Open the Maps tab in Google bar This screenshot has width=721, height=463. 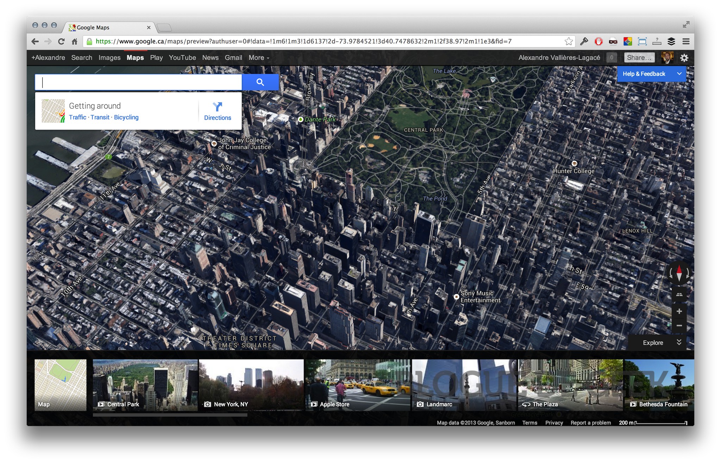[135, 58]
